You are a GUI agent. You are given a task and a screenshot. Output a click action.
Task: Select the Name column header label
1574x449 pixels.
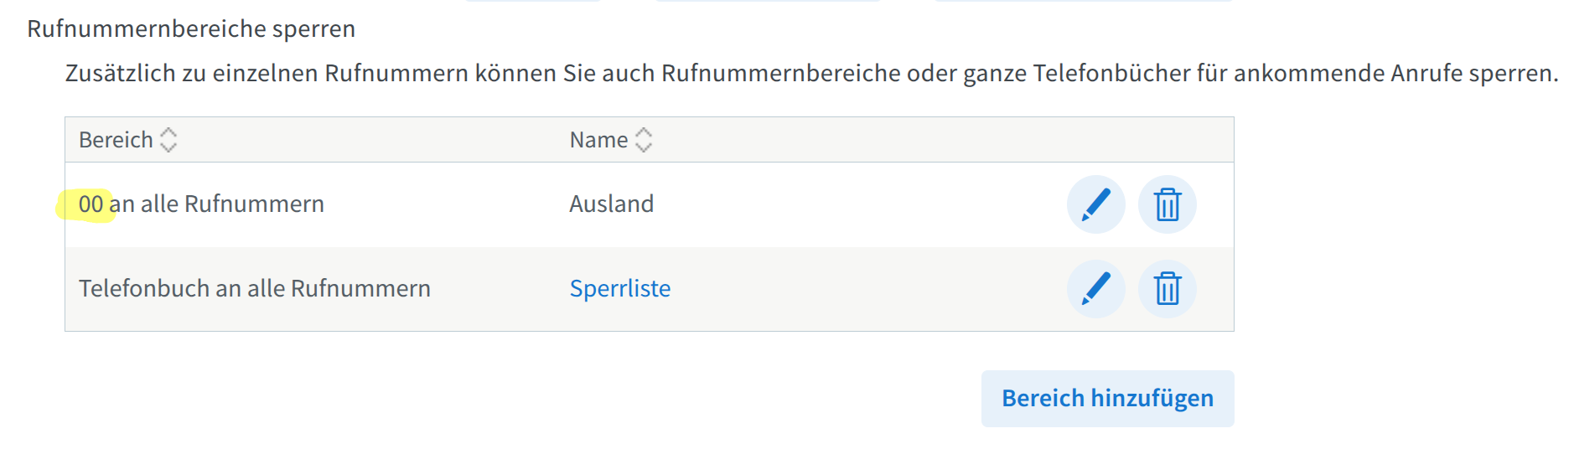point(598,140)
